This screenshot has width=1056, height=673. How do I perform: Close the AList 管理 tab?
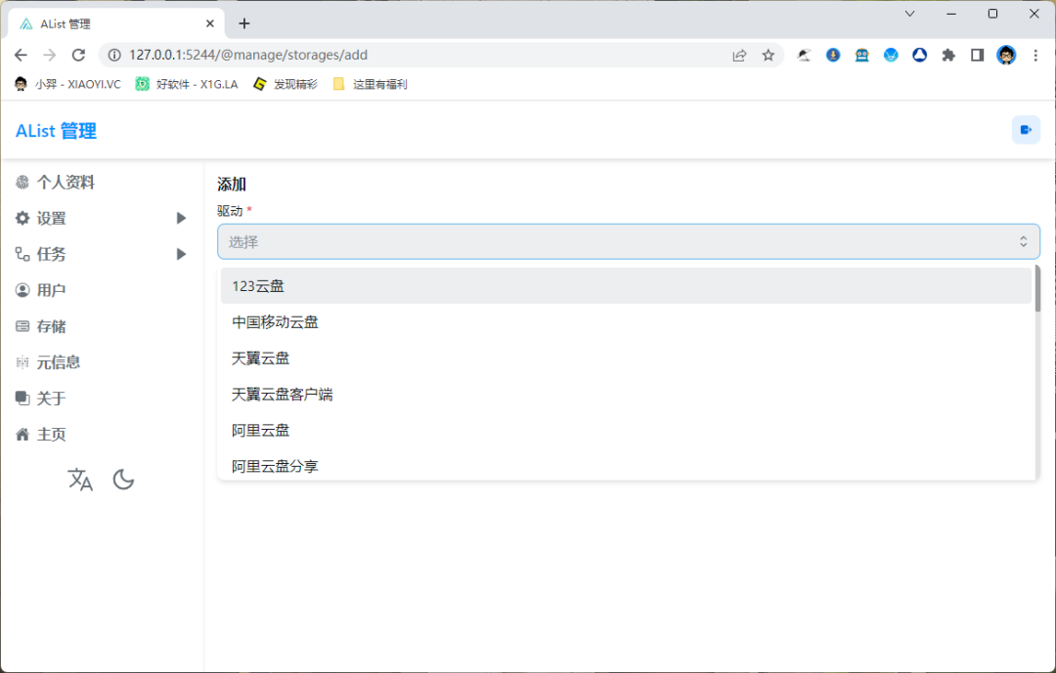[210, 23]
